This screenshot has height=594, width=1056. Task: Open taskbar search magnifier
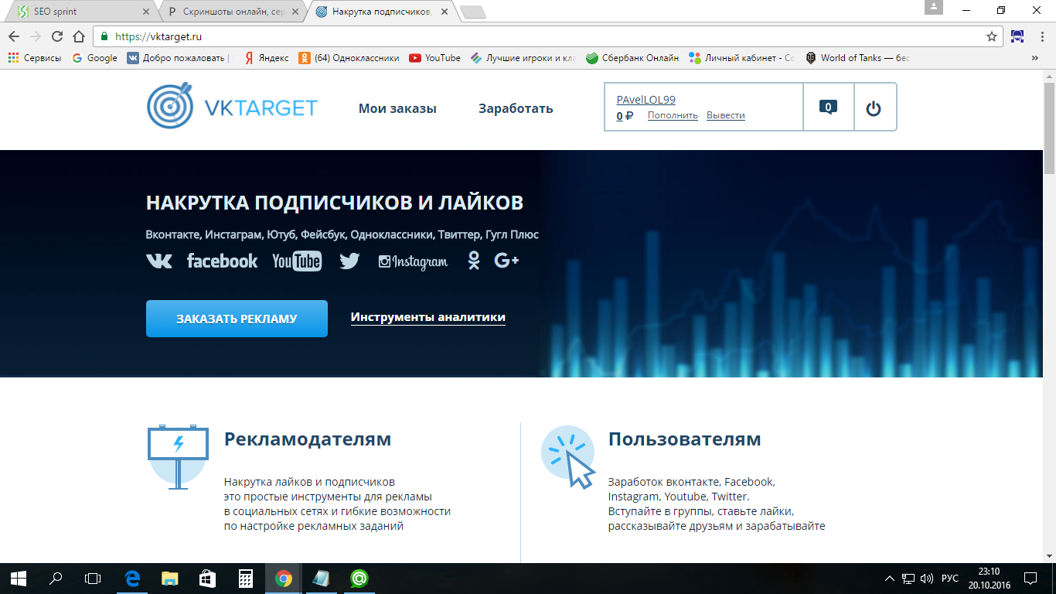tap(56, 578)
